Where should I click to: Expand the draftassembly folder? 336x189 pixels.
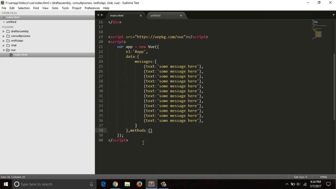click(x=4, y=31)
